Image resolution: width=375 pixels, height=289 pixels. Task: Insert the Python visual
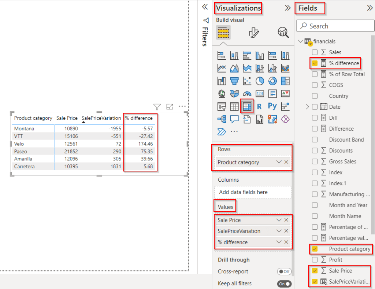point(272,106)
